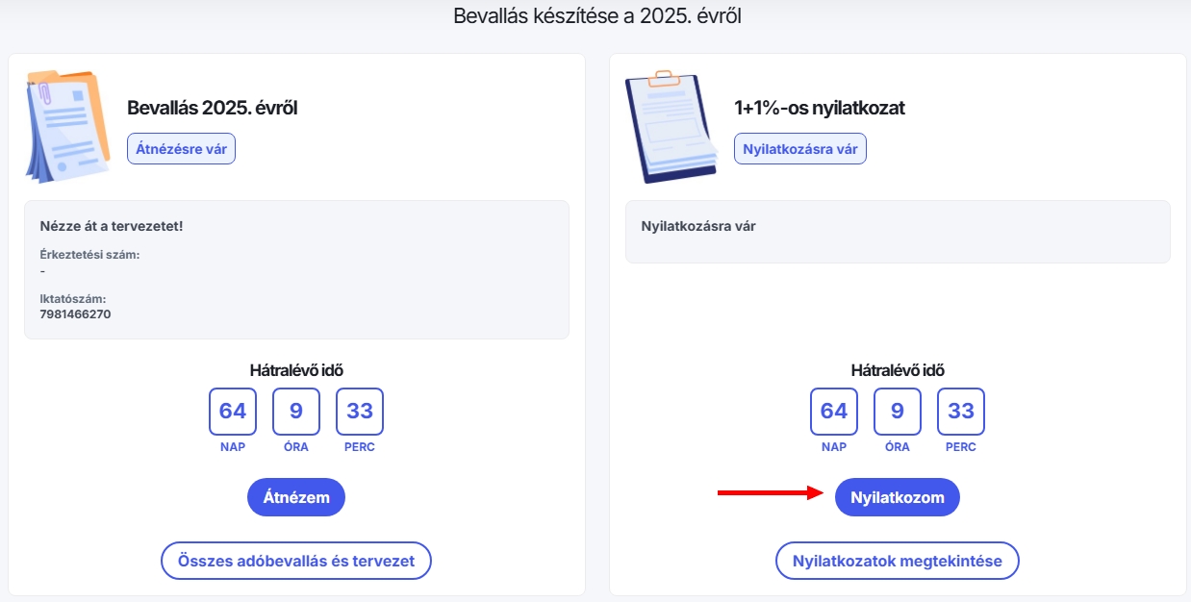The image size is (1191, 602).
Task: Click the red arrow pointing to Nyilatkozom
Action: point(770,493)
